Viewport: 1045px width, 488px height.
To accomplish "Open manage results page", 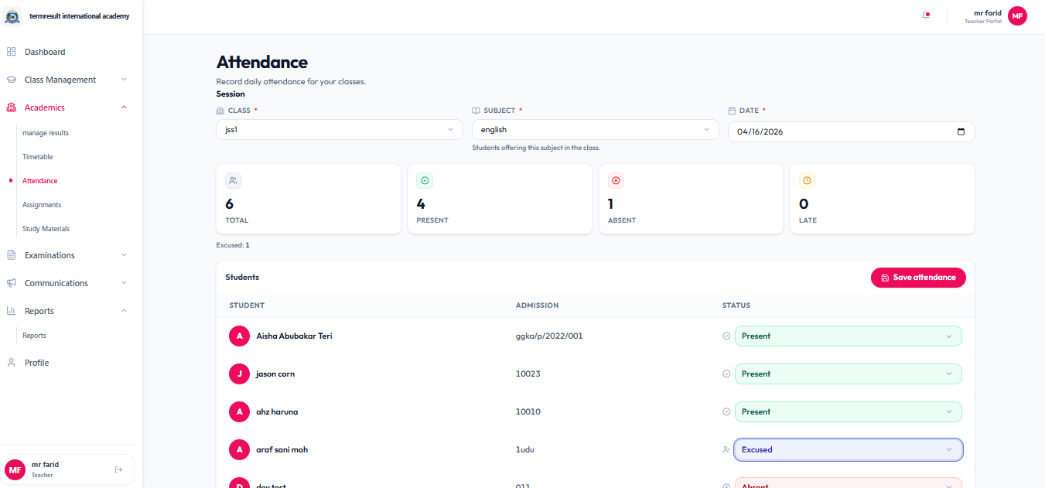I will point(46,133).
